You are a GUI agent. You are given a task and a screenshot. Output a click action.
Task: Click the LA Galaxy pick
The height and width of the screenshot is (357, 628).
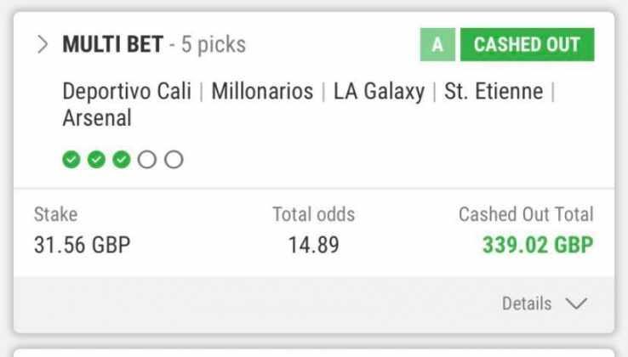[379, 92]
